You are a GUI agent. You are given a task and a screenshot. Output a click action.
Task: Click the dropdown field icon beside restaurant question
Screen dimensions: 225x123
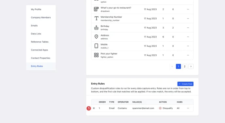[x=96, y=9]
